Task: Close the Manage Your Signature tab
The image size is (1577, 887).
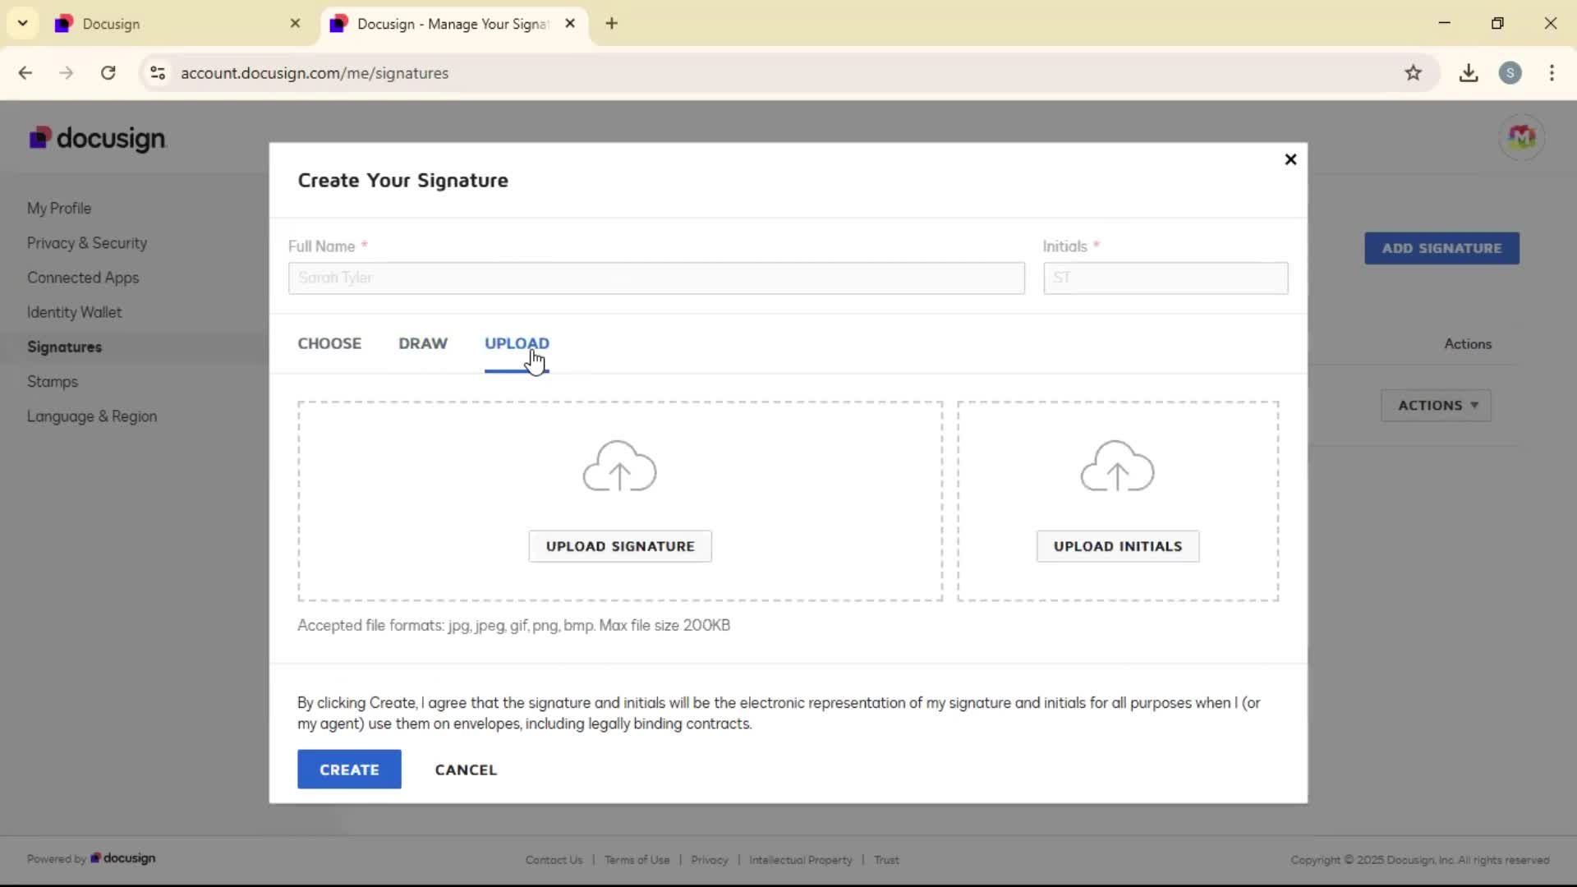Action: pyautogui.click(x=570, y=24)
